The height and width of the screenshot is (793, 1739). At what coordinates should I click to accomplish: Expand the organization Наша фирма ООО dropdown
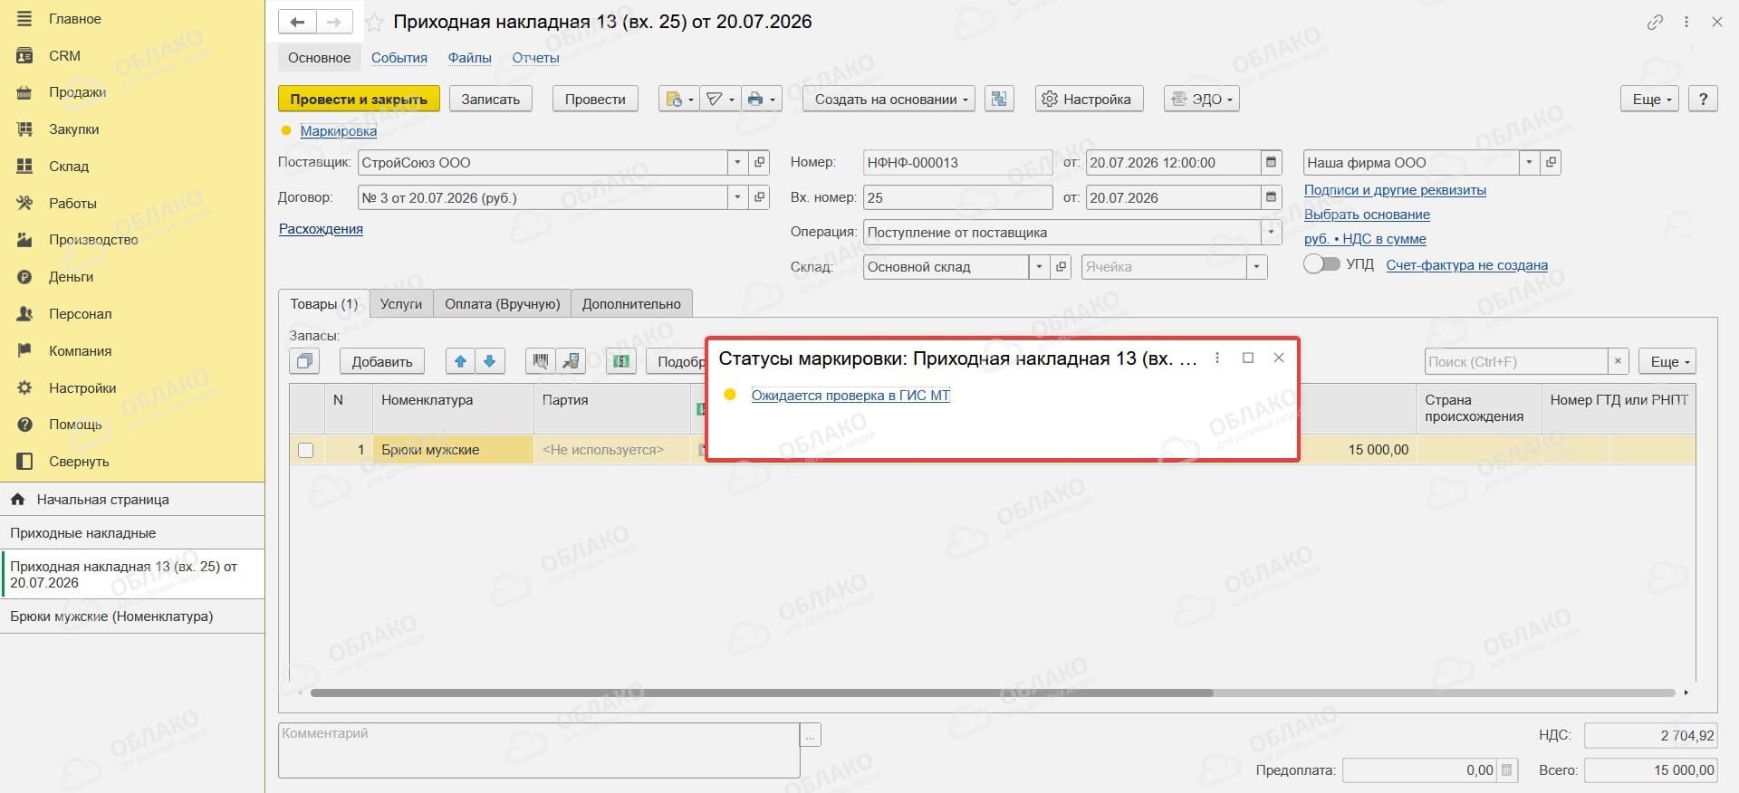1529,162
